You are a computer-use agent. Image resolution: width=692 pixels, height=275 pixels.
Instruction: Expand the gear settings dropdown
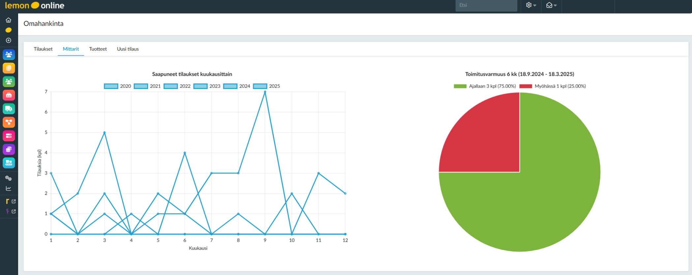point(531,5)
